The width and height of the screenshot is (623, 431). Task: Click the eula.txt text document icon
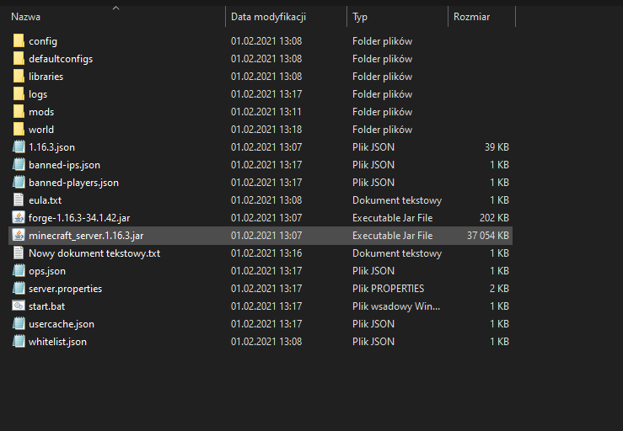(19, 200)
